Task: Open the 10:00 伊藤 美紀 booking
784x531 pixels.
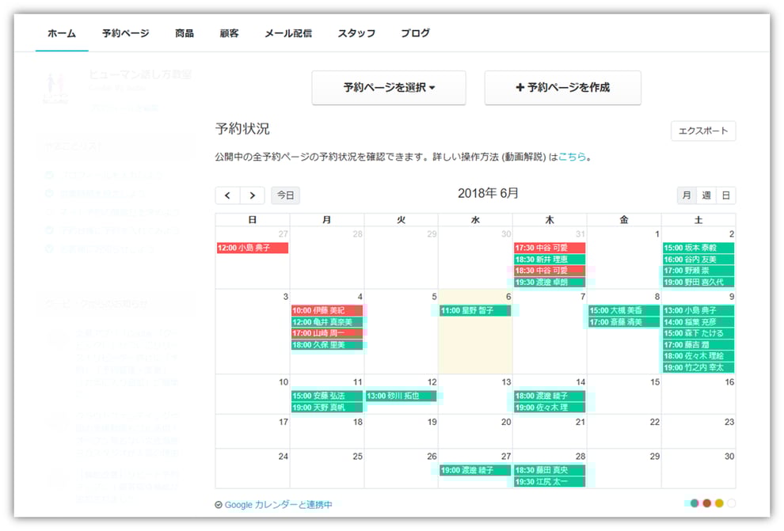Action: (327, 311)
